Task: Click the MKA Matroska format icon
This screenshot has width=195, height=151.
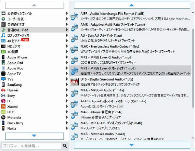Action: (74, 137)
